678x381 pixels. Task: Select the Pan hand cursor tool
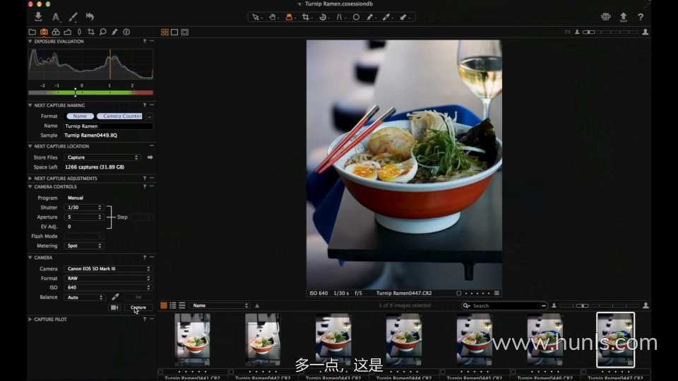pos(273,17)
